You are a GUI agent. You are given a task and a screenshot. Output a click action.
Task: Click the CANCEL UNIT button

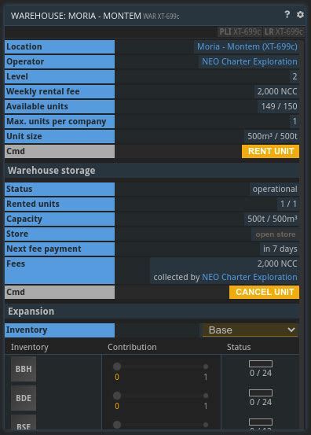tap(264, 292)
